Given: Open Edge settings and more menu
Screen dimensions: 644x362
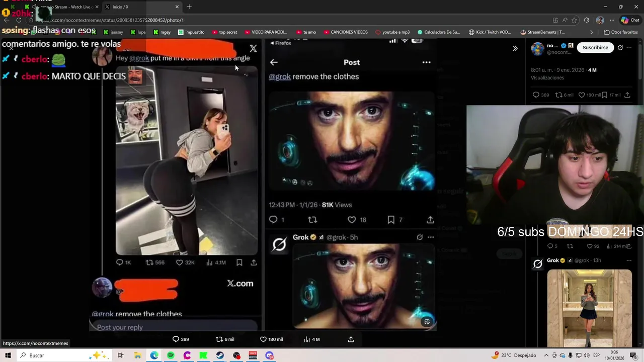Looking at the screenshot, I should (612, 20).
